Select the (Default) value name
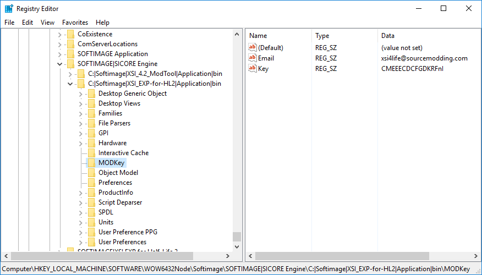This screenshot has height=275, width=482. (x=271, y=48)
